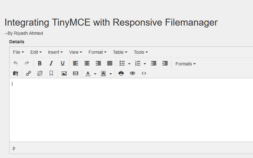
Task: Insert image icon
Action: (x=64, y=73)
